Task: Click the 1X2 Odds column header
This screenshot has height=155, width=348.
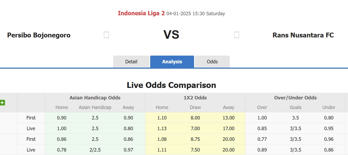Action: click(x=195, y=98)
